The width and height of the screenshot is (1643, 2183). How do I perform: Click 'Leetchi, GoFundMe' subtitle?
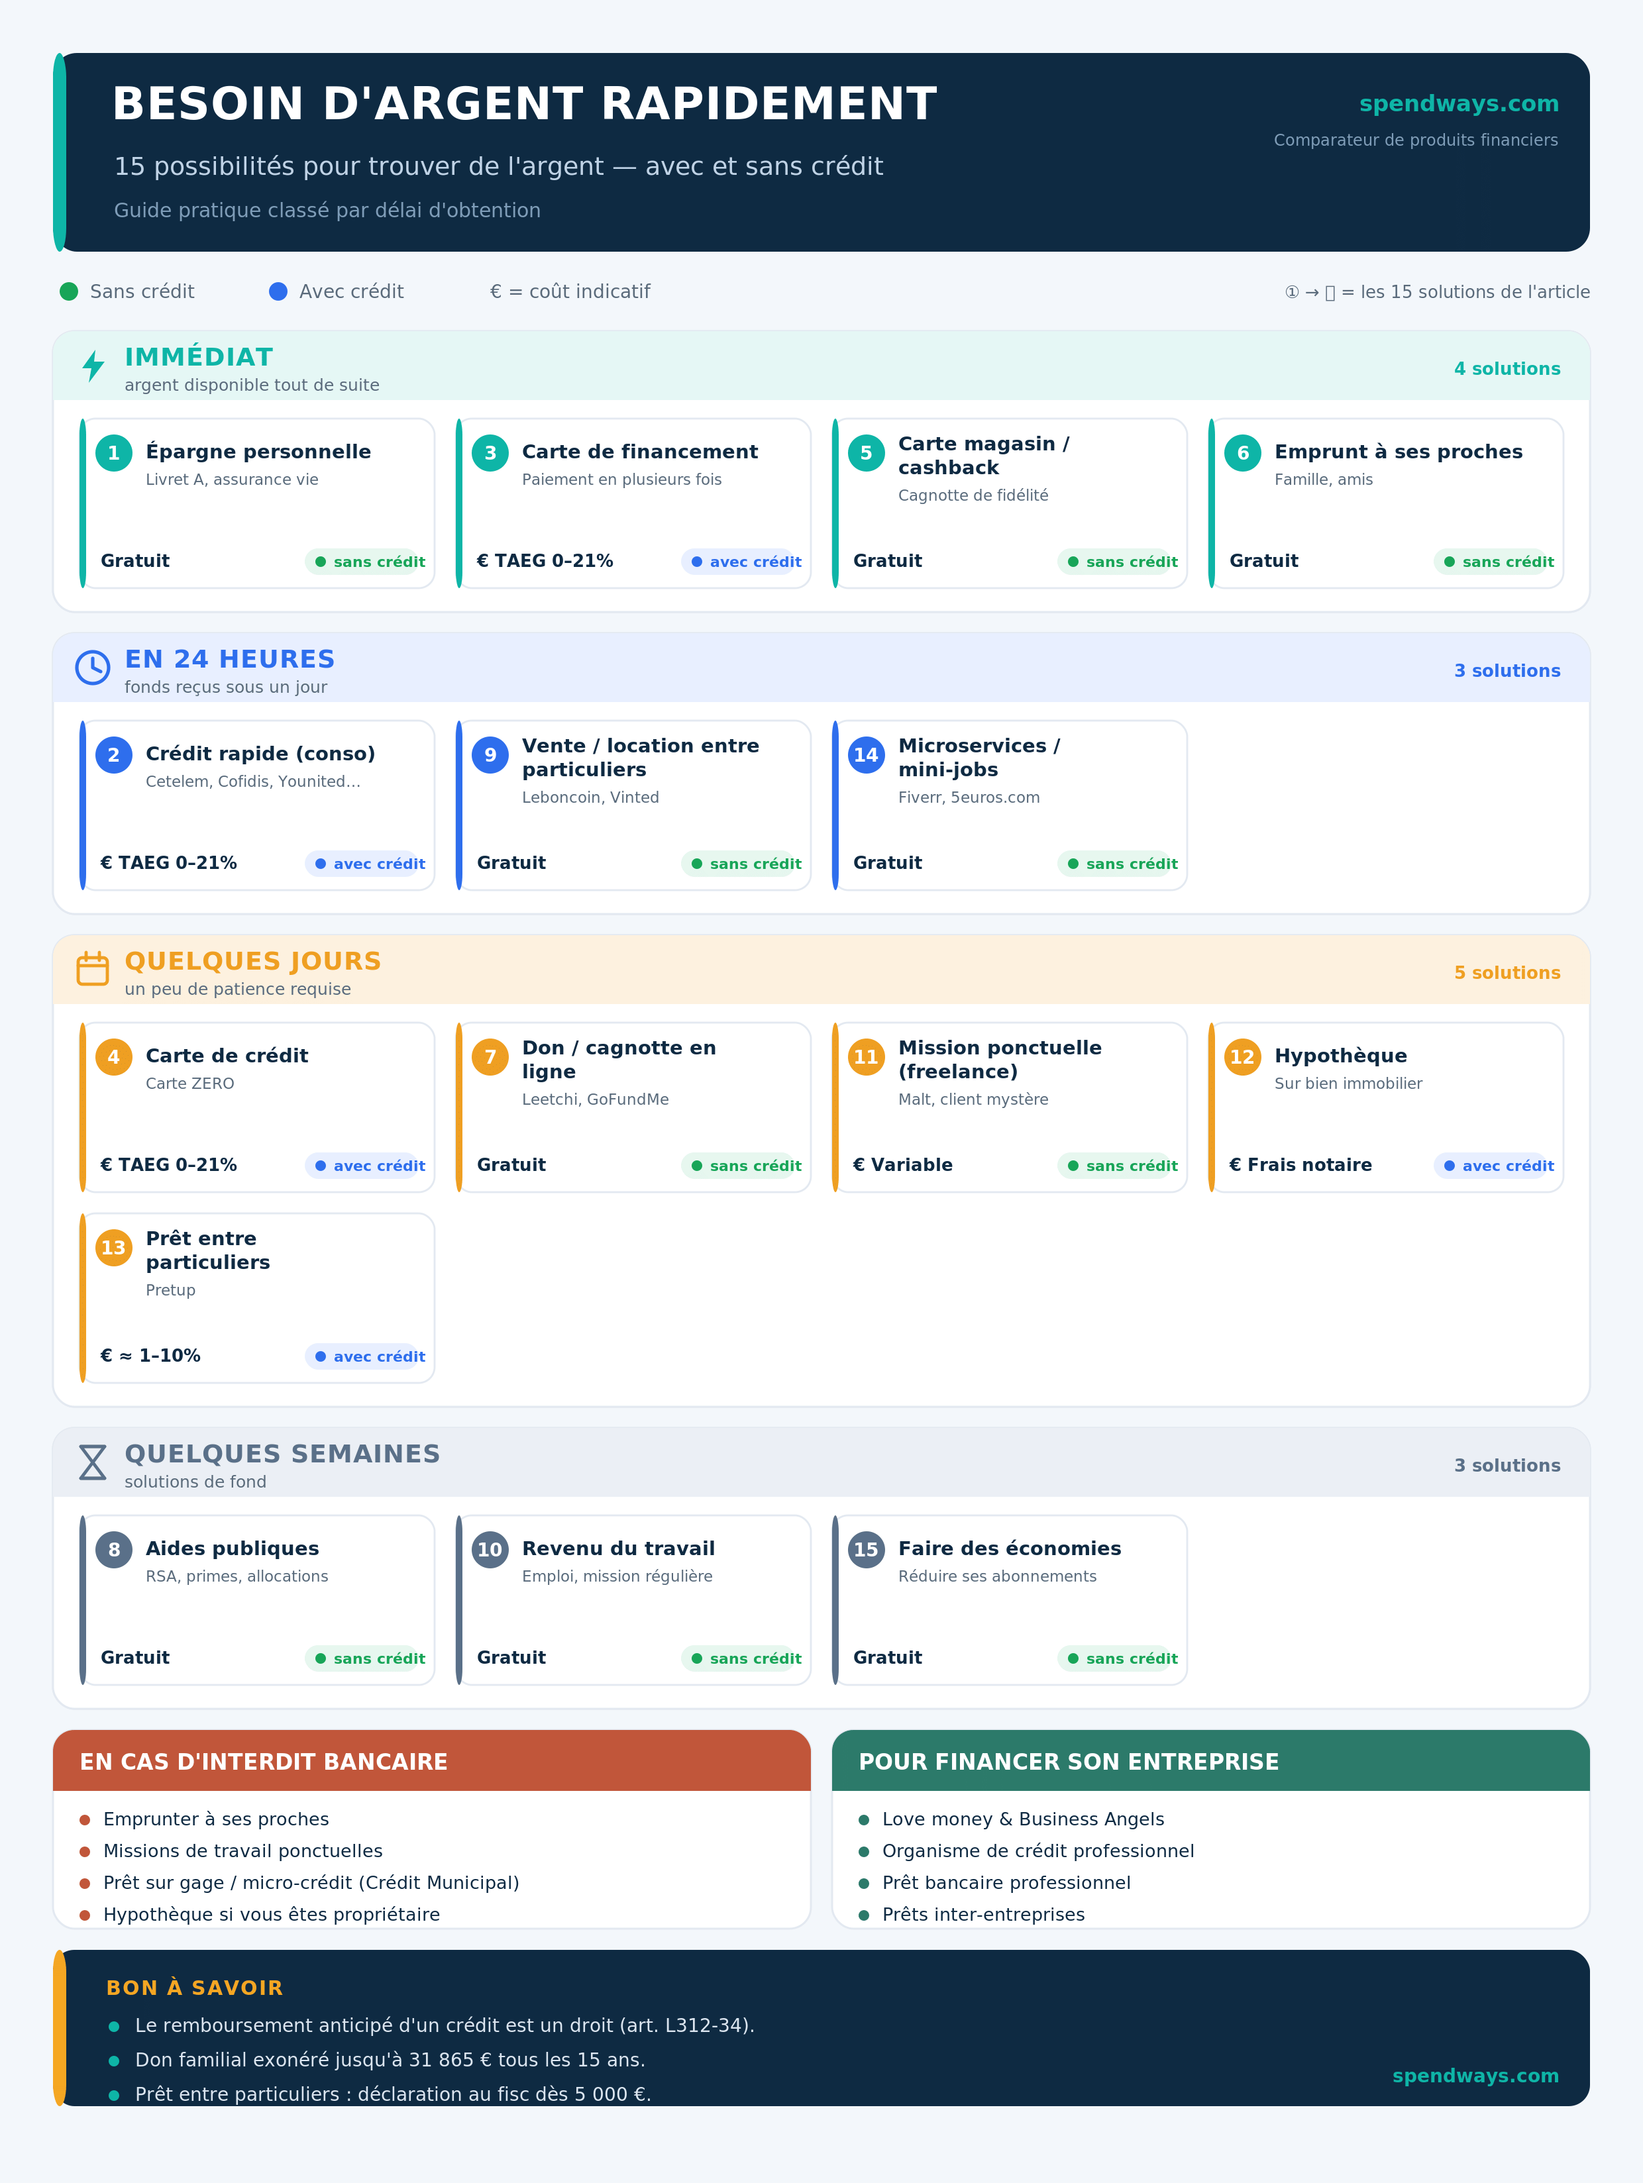(x=596, y=1099)
